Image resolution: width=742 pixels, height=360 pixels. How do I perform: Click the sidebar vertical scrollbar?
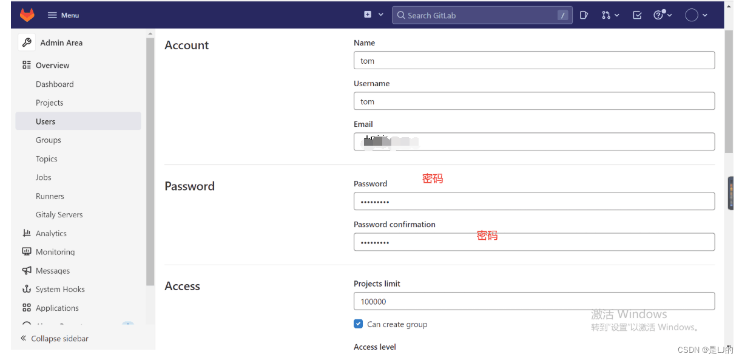click(x=150, y=161)
